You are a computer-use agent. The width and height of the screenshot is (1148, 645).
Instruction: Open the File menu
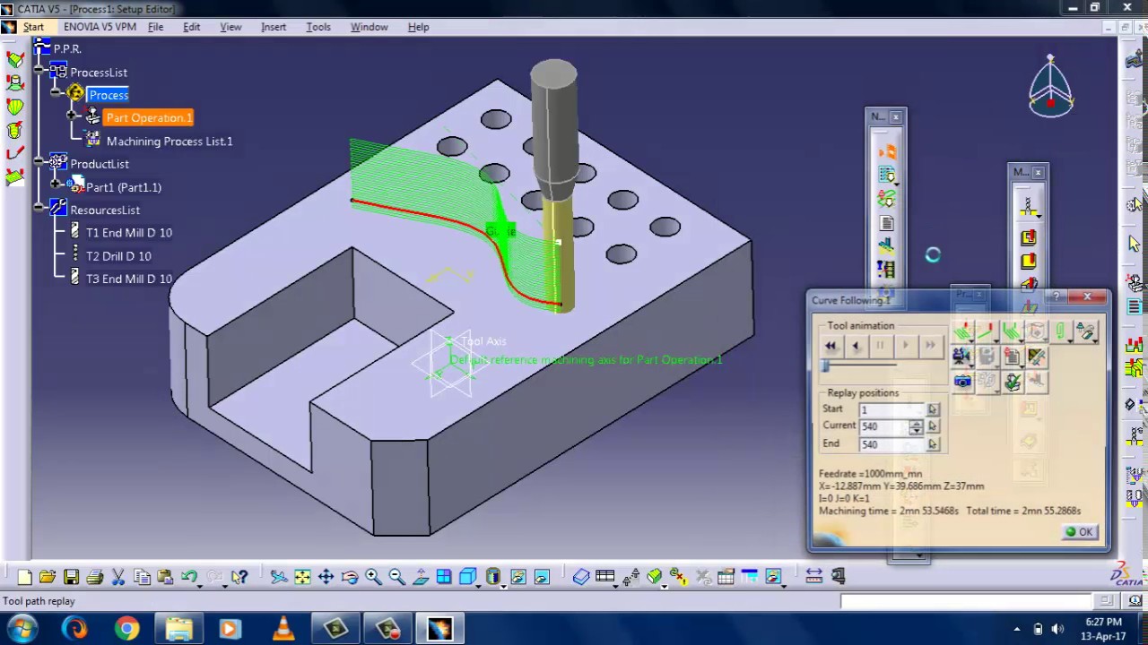155,27
